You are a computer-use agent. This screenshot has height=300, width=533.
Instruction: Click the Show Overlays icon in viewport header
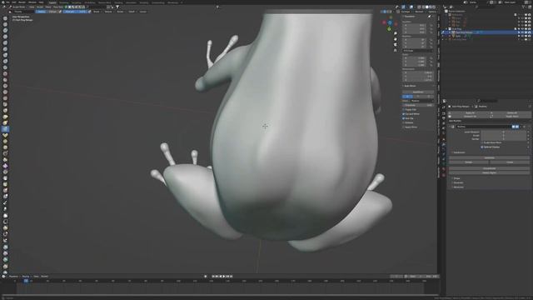pos(411,7)
